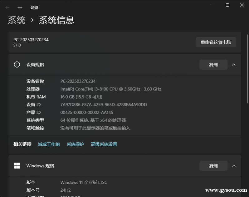Open the hamburger navigation menu
The height and width of the screenshot is (197, 249).
tap(20, 8)
